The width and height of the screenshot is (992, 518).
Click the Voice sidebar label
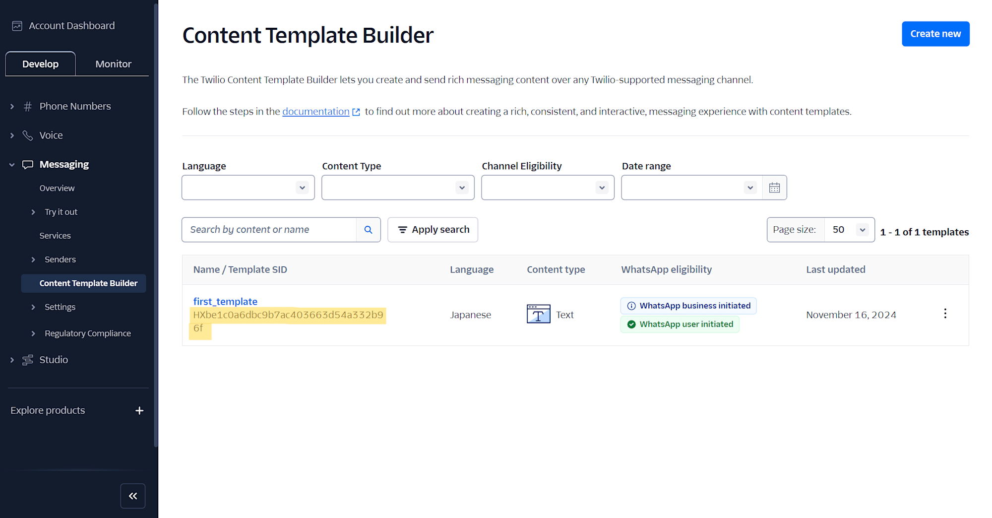click(x=51, y=135)
